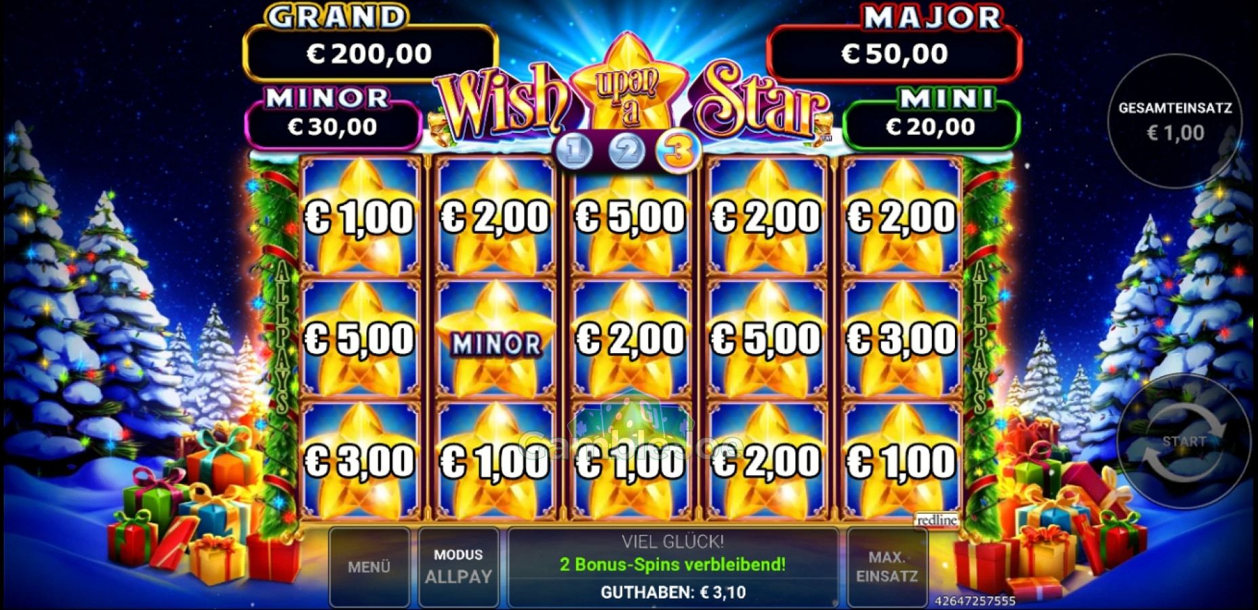Click the number 2 spin counter badge
Screen dimensions: 1258x610
(x=626, y=150)
